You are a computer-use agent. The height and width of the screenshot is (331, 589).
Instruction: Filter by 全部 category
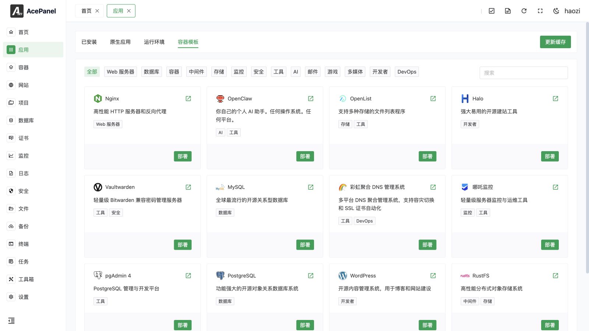(x=92, y=72)
